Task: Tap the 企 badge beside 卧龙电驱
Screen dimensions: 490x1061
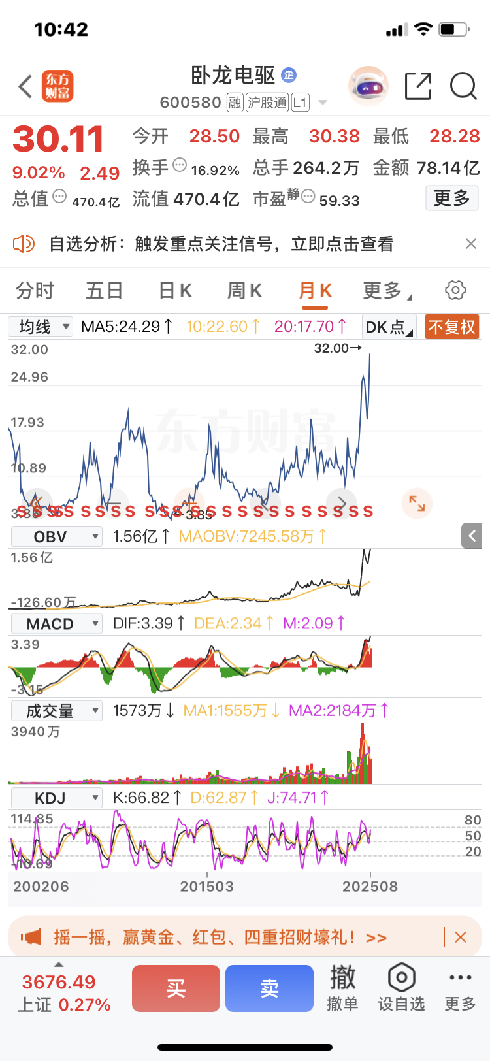Action: (x=289, y=75)
